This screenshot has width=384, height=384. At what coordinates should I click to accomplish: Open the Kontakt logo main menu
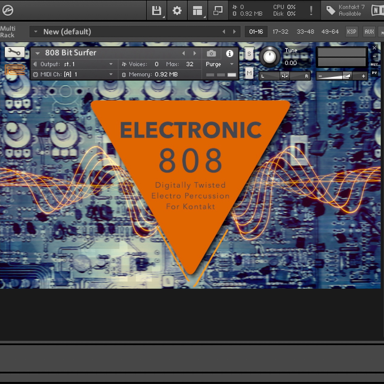coord(8,11)
